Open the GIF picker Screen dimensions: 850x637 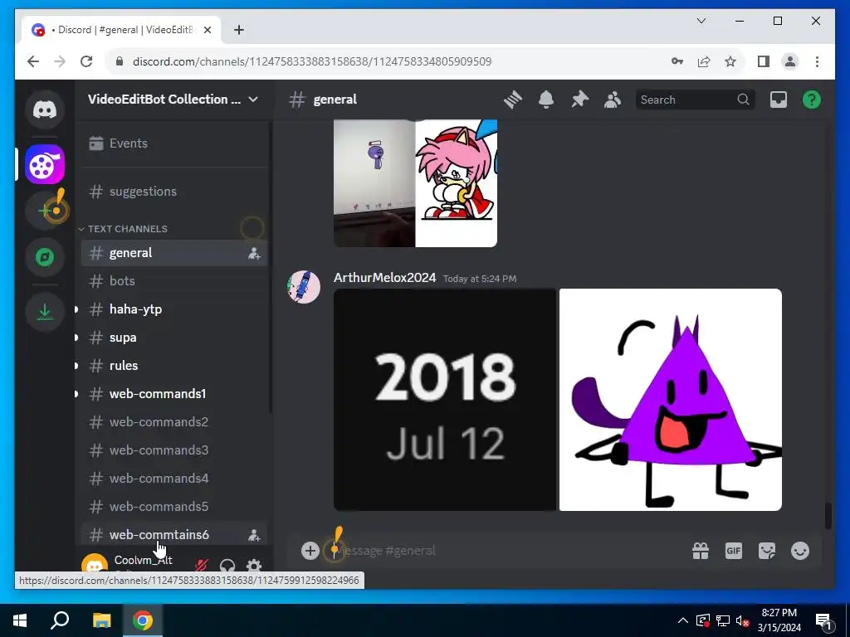pyautogui.click(x=734, y=551)
